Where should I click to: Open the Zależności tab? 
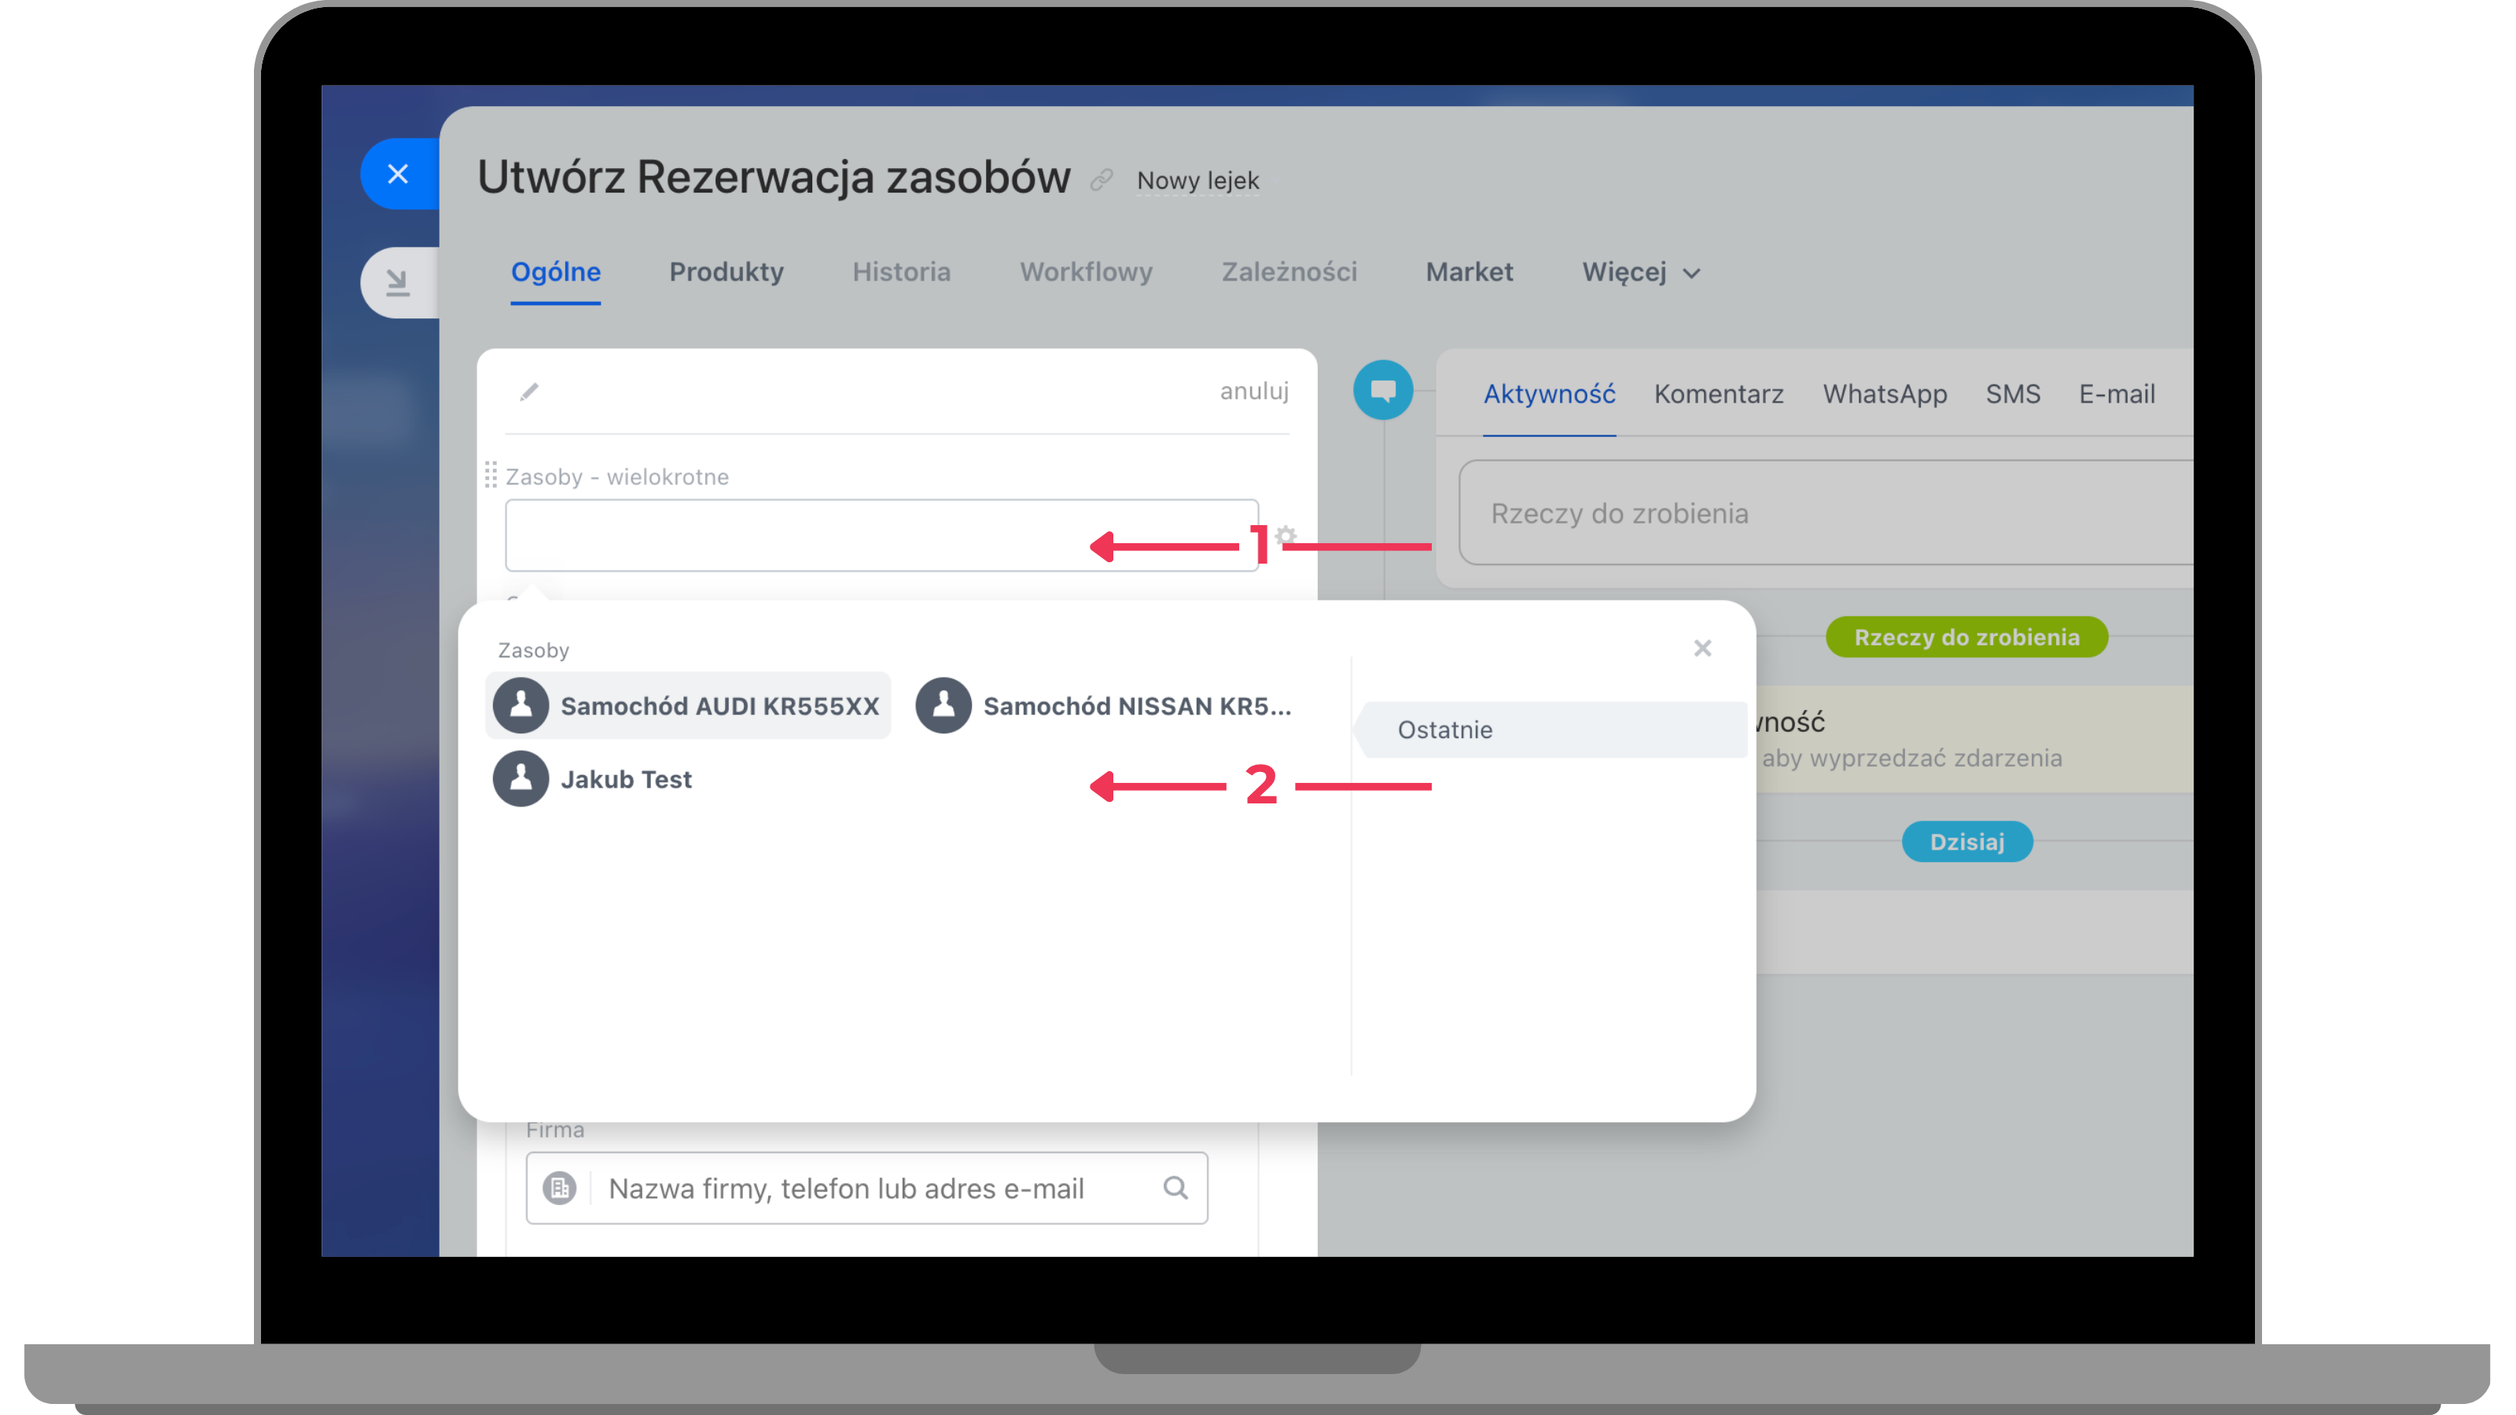[1289, 273]
